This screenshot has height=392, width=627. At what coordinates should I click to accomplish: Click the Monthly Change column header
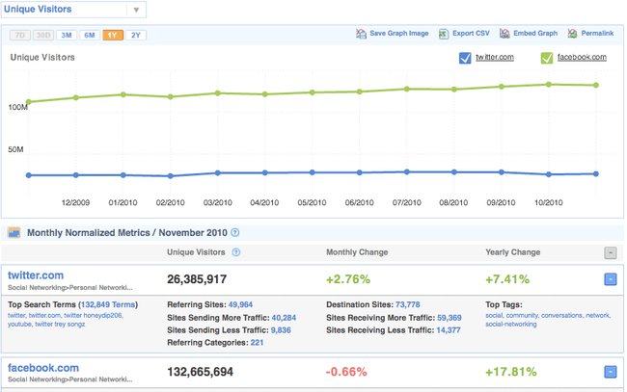(357, 252)
